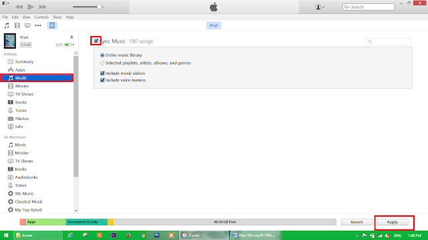Toggle Include voice memos checkbox
This screenshot has width=428, height=240.
(x=102, y=80)
